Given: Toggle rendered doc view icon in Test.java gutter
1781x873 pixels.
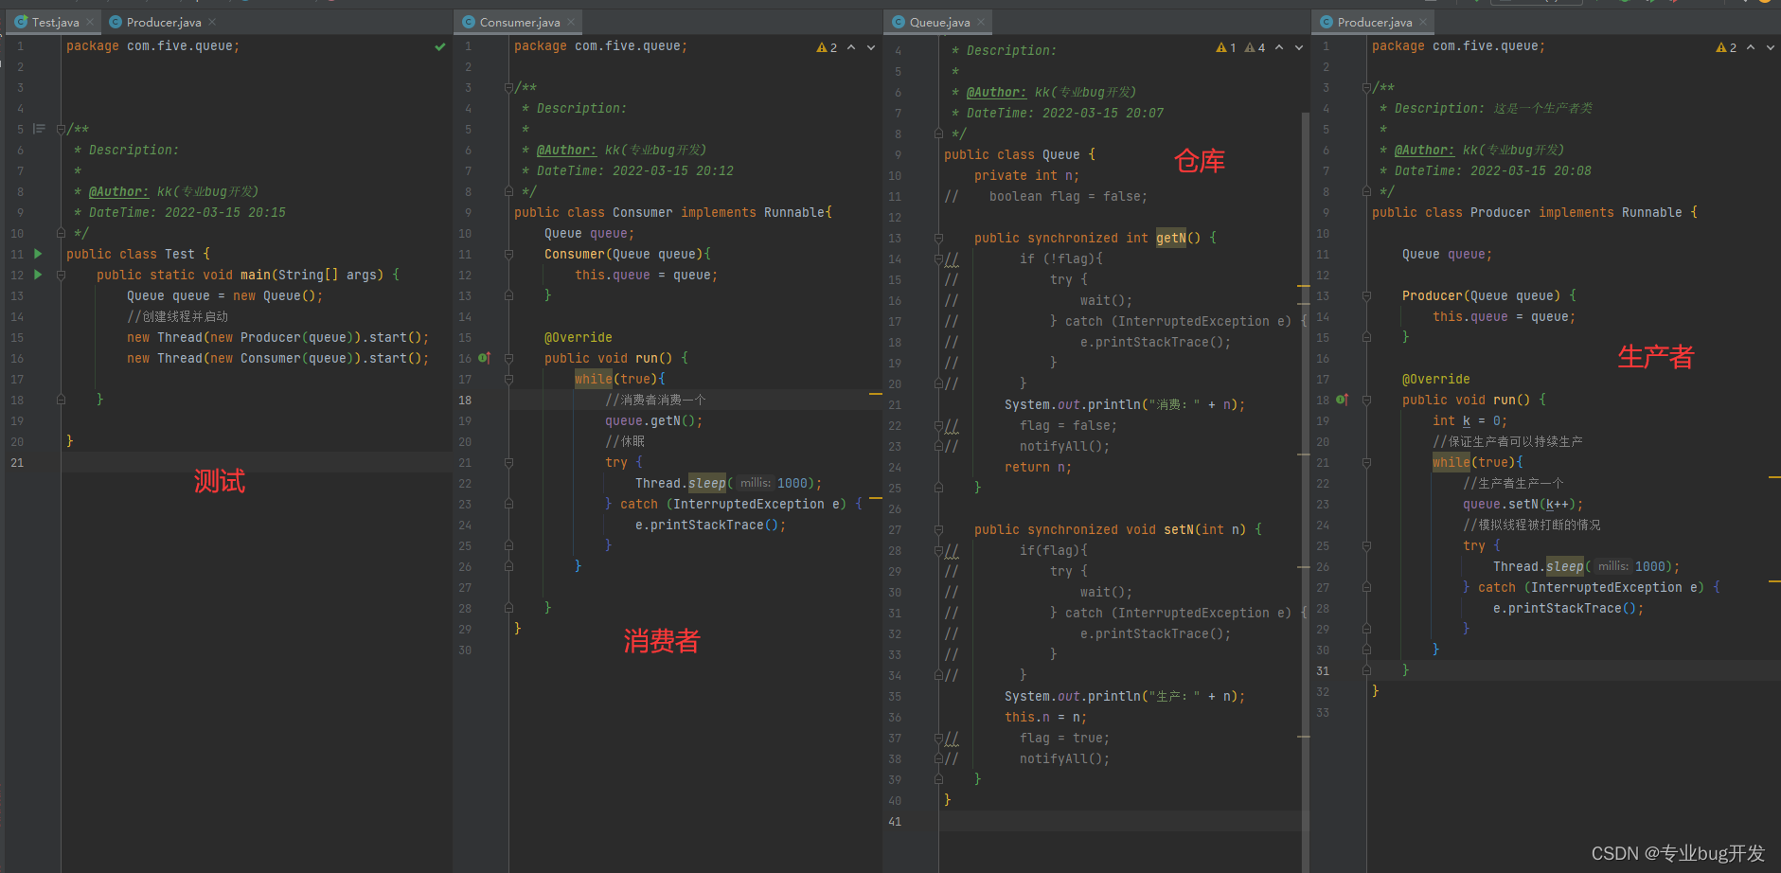Looking at the screenshot, I should pos(39,129).
